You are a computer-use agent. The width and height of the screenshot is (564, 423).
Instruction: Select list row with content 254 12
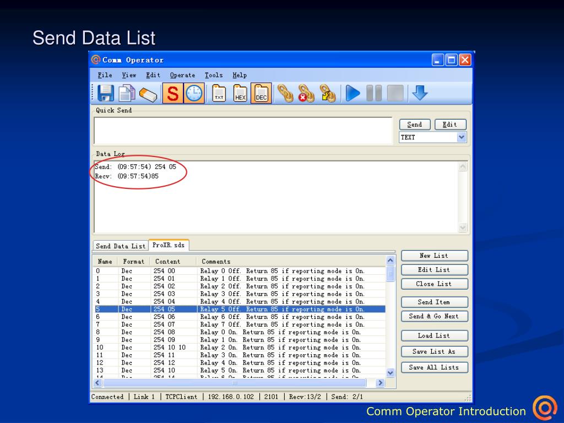240,362
